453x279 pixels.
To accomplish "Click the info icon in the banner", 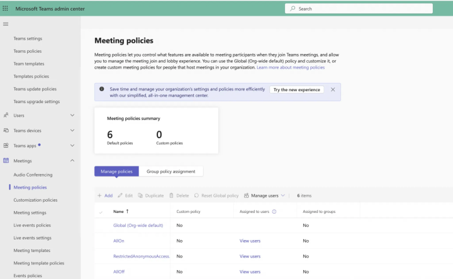I will pos(102,89).
